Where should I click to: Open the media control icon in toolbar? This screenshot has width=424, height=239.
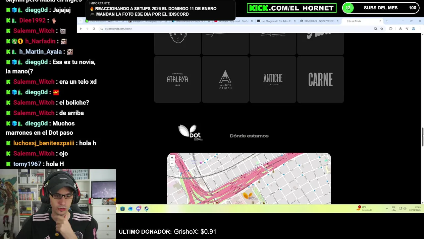pos(407,29)
